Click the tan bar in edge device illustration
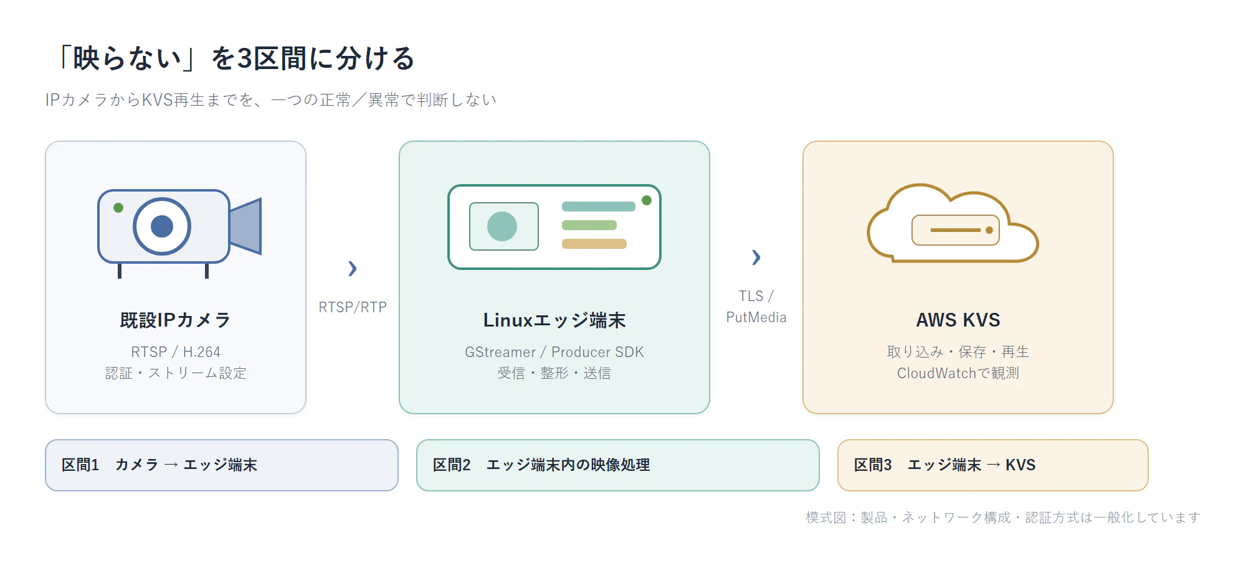 [x=594, y=244]
